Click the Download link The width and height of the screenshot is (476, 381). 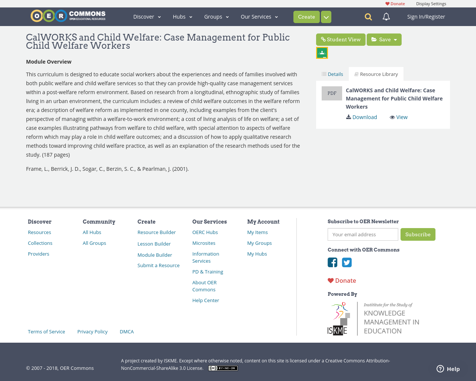point(361,116)
